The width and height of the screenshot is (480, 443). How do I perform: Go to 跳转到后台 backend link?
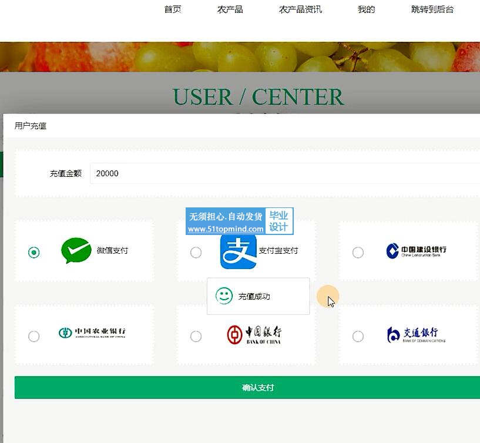[x=432, y=9]
